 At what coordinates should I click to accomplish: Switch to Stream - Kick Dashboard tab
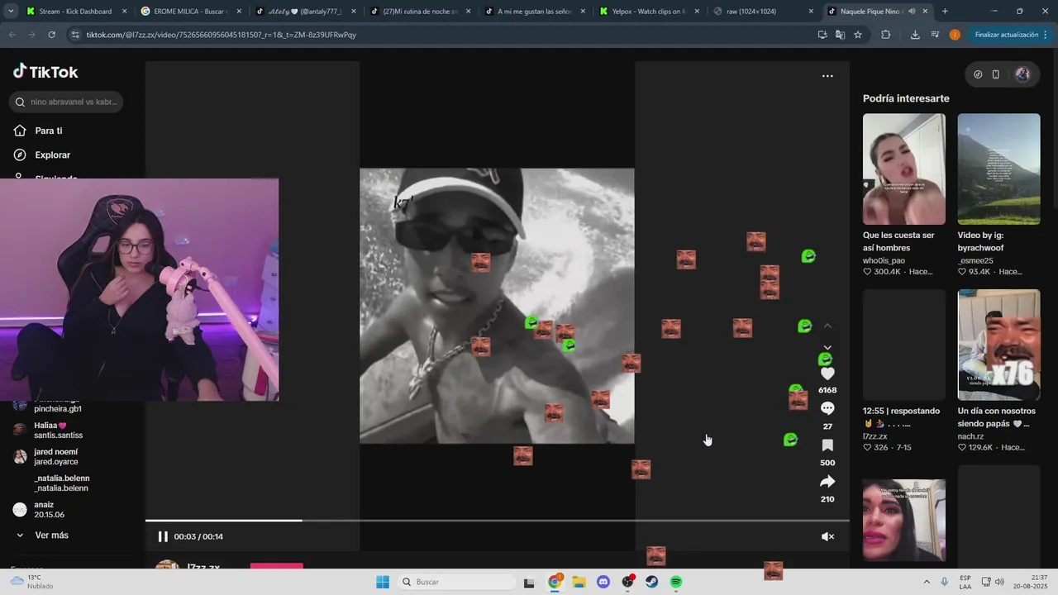pyautogui.click(x=76, y=12)
